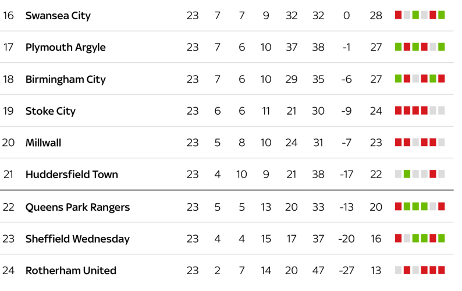Open the Plymouth Argyle team page
This screenshot has width=462, height=291.
pos(66,47)
